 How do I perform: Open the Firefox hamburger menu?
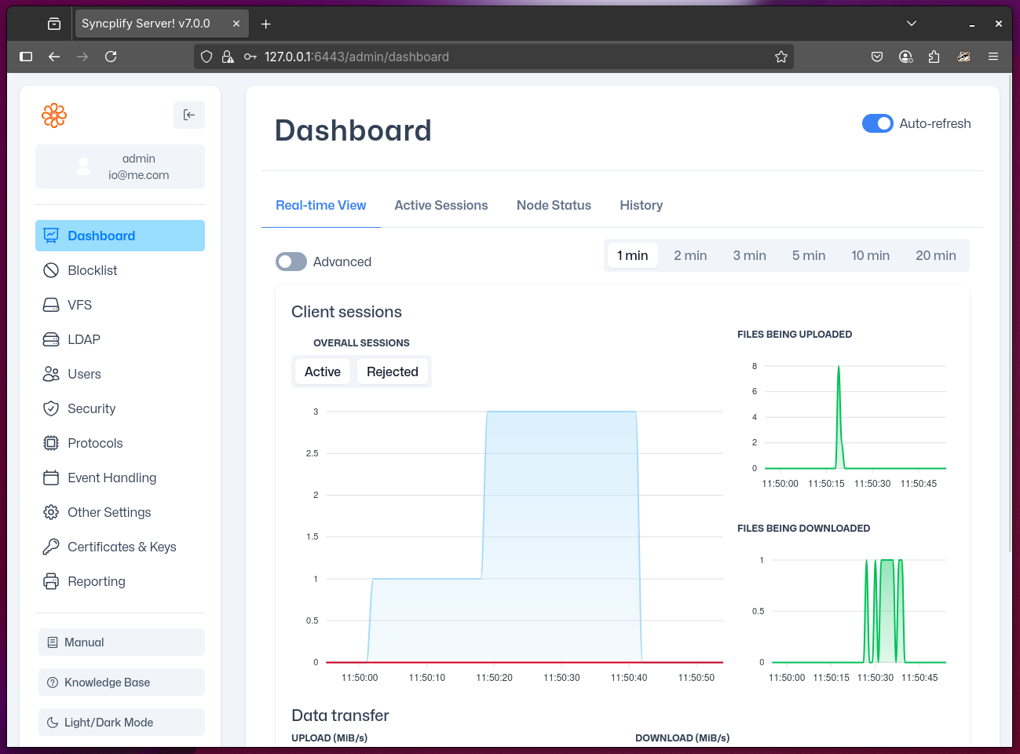coord(993,57)
